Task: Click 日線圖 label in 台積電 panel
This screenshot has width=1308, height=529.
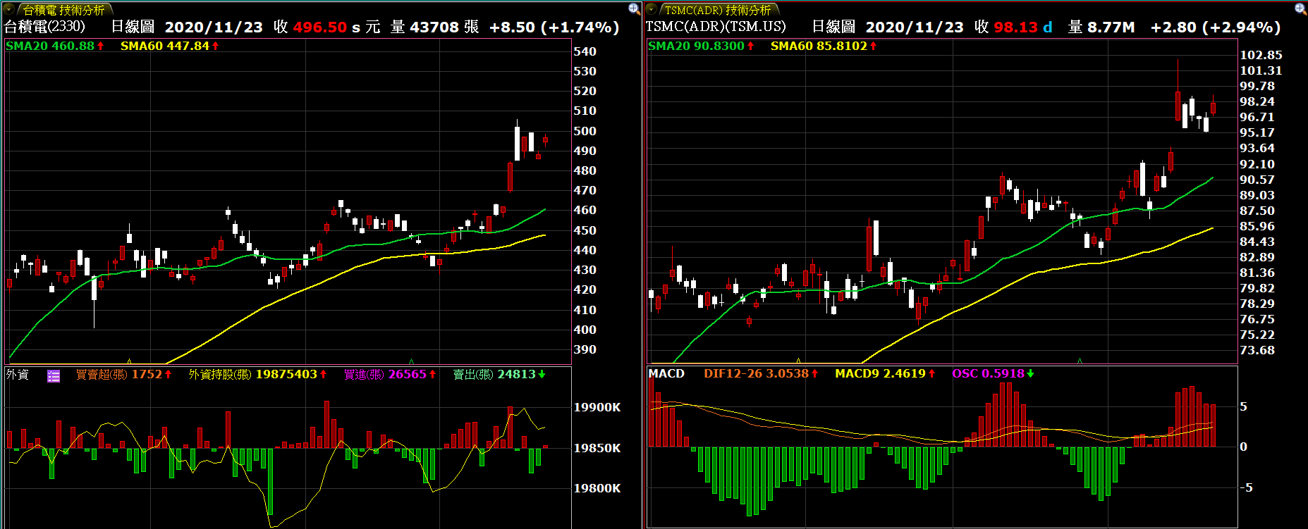Action: (133, 27)
